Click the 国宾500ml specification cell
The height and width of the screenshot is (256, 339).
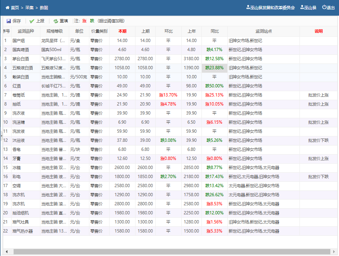pyautogui.click(x=54, y=50)
